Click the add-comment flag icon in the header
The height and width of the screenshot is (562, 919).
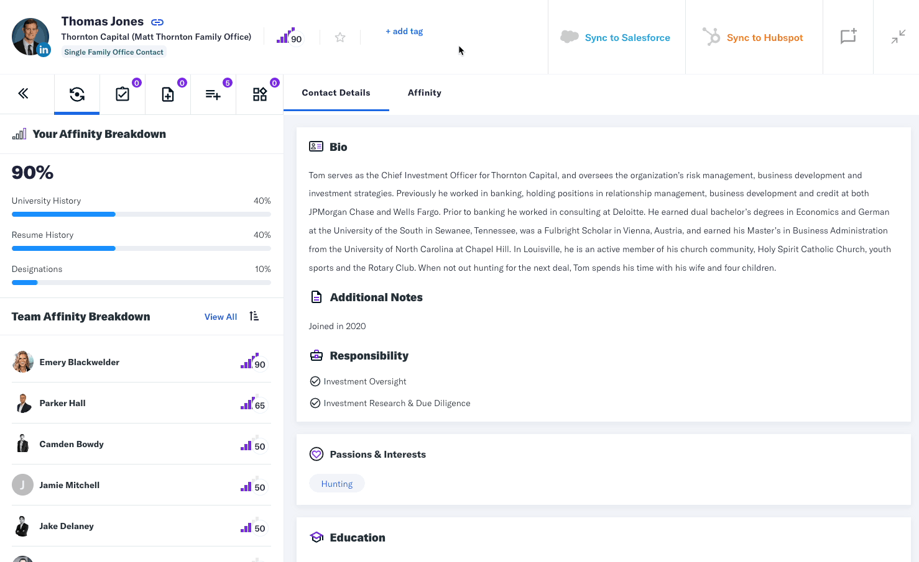point(848,37)
